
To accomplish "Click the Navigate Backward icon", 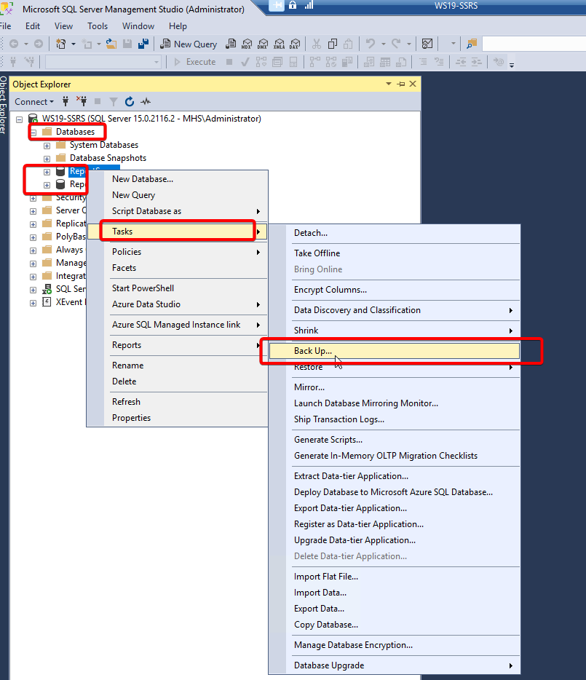I will [14, 44].
